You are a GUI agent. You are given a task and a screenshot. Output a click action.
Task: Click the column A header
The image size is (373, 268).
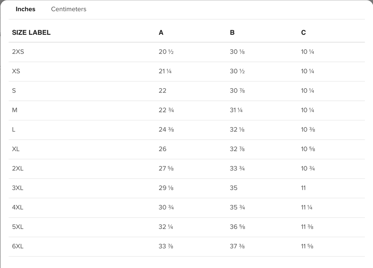point(161,33)
